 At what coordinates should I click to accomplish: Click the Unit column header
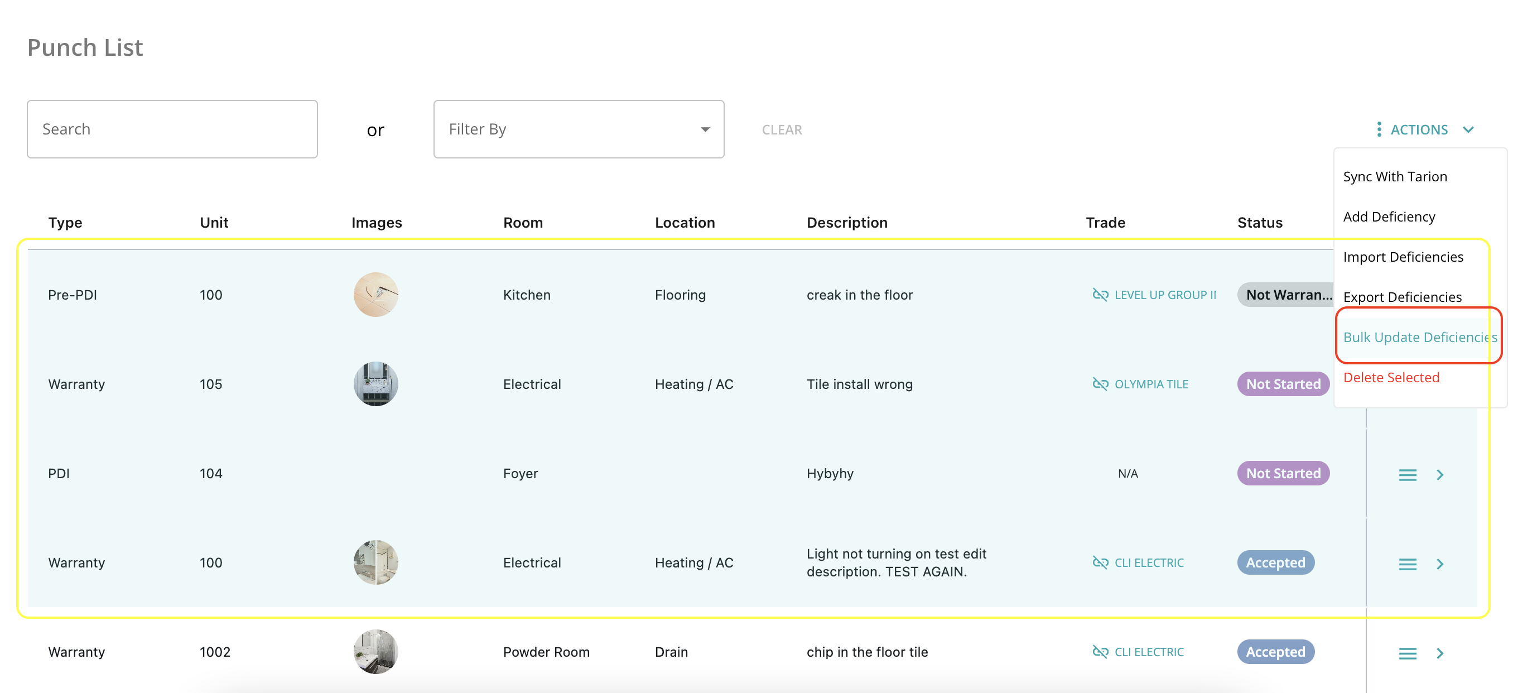(214, 223)
